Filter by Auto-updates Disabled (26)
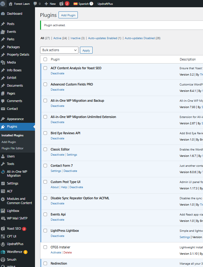 tap(142, 38)
